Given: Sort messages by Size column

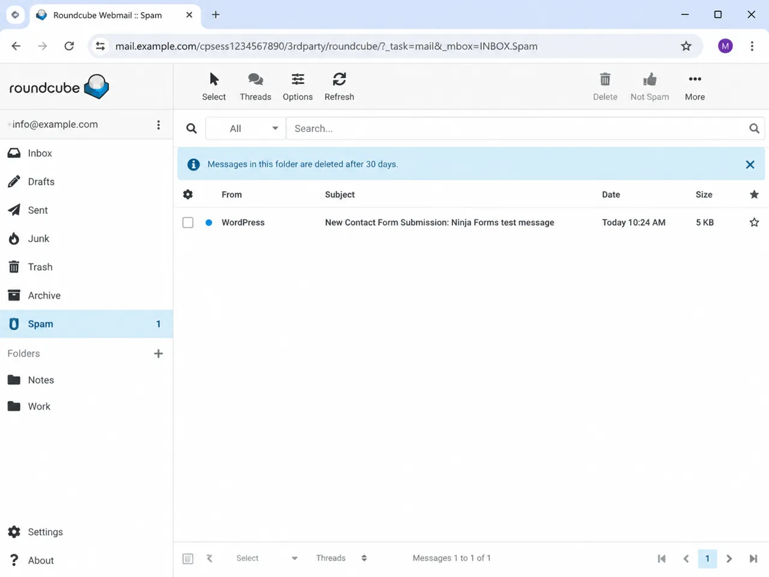Looking at the screenshot, I should [704, 195].
